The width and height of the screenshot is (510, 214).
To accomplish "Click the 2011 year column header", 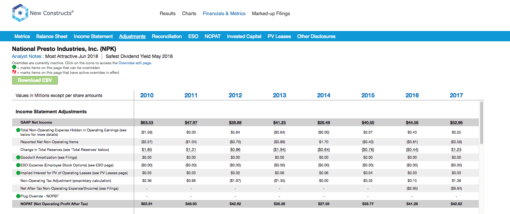I will coord(191,95).
